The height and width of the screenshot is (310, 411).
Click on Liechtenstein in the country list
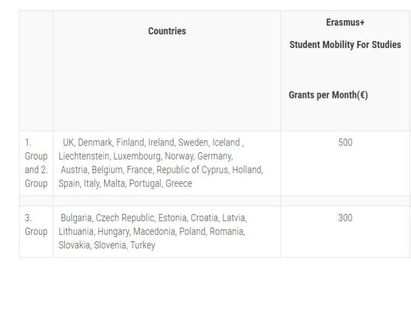(84, 156)
